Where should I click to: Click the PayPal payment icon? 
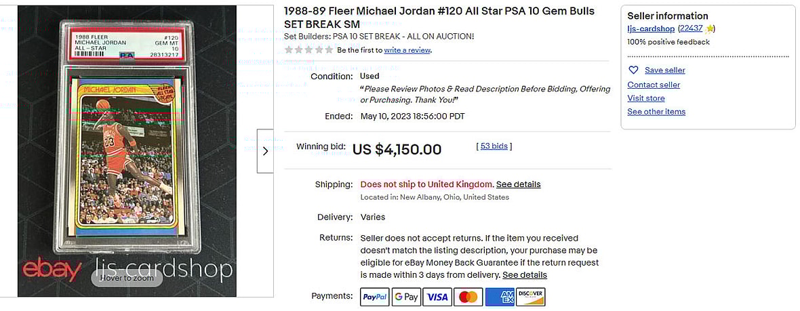374,297
